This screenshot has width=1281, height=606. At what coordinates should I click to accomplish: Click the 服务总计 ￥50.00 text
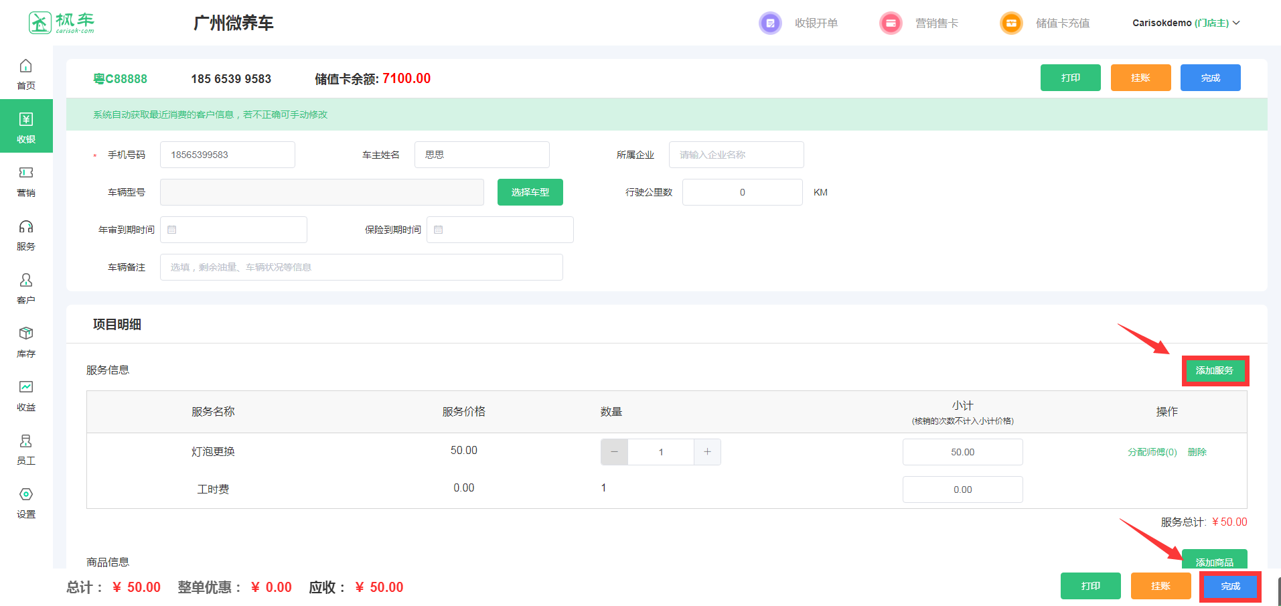click(x=1204, y=522)
